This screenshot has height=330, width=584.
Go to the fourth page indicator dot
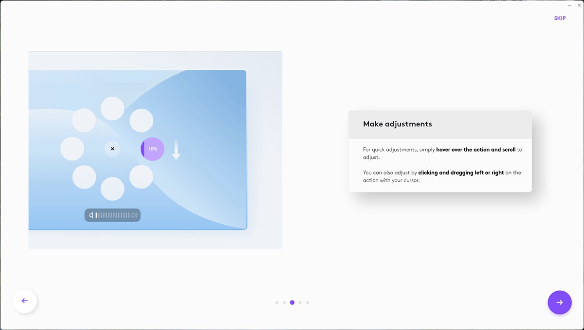(x=300, y=302)
